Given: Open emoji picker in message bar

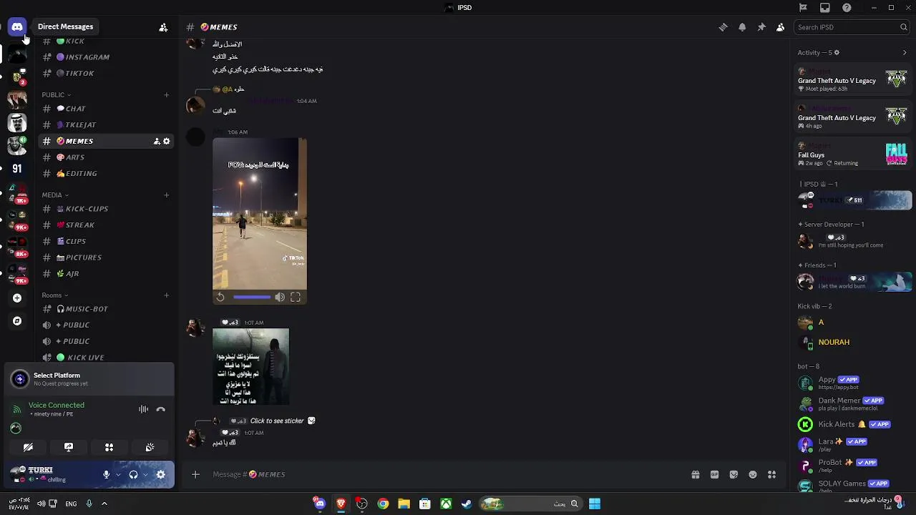Looking at the screenshot, I should coord(753,474).
